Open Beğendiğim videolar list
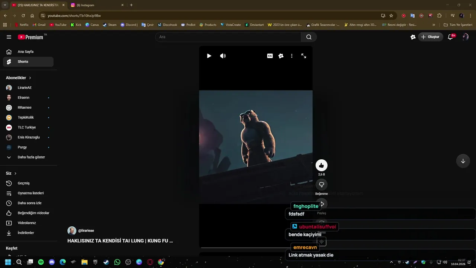 [x=28, y=213]
